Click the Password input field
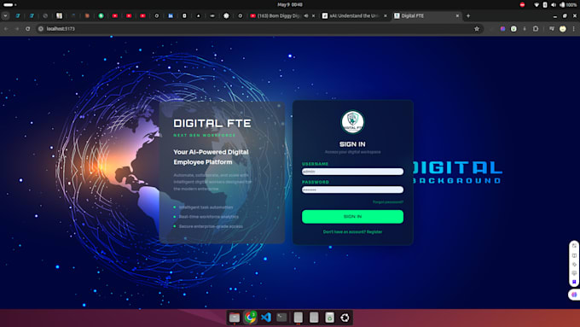This screenshot has width=580, height=327. (x=352, y=190)
